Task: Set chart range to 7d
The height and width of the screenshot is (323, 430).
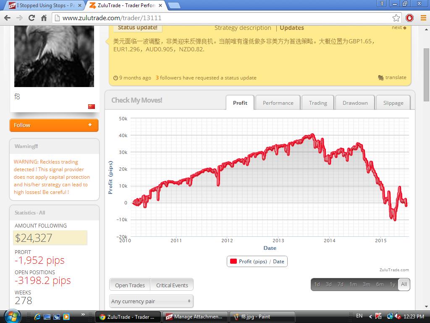Action: pos(340,284)
